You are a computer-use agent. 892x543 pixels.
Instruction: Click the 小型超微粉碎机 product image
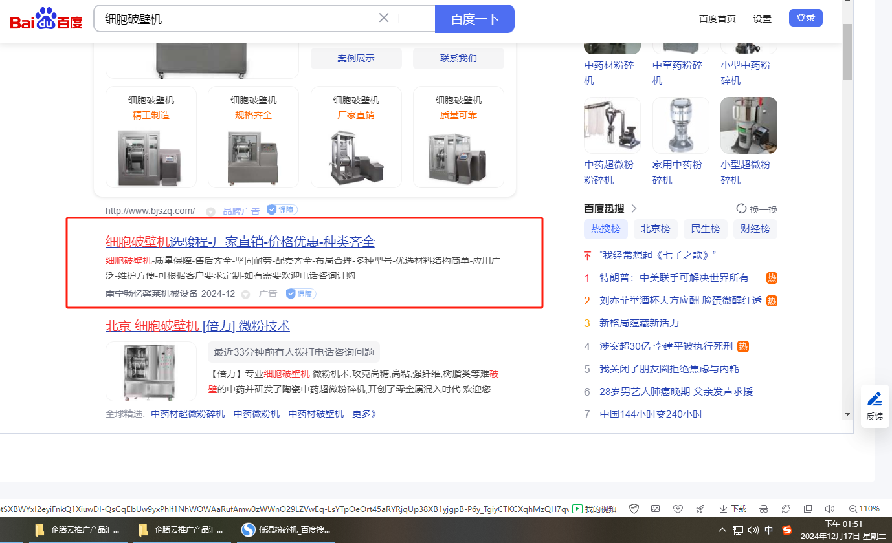click(749, 125)
